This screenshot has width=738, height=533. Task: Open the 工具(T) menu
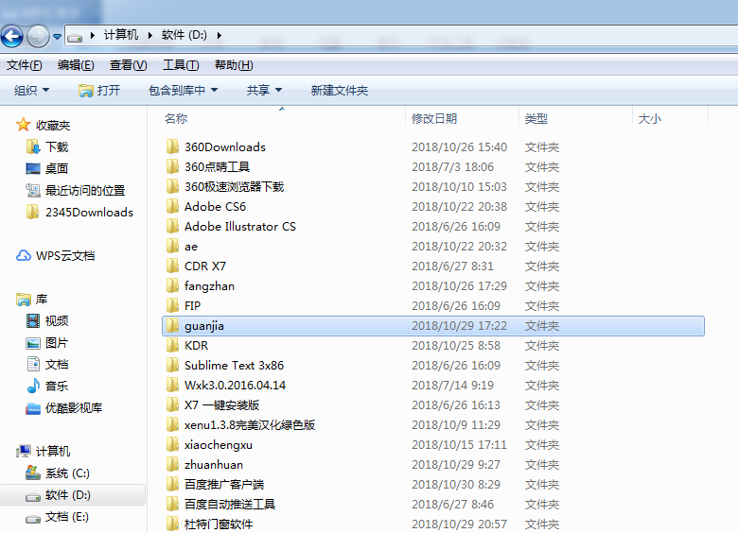(181, 65)
